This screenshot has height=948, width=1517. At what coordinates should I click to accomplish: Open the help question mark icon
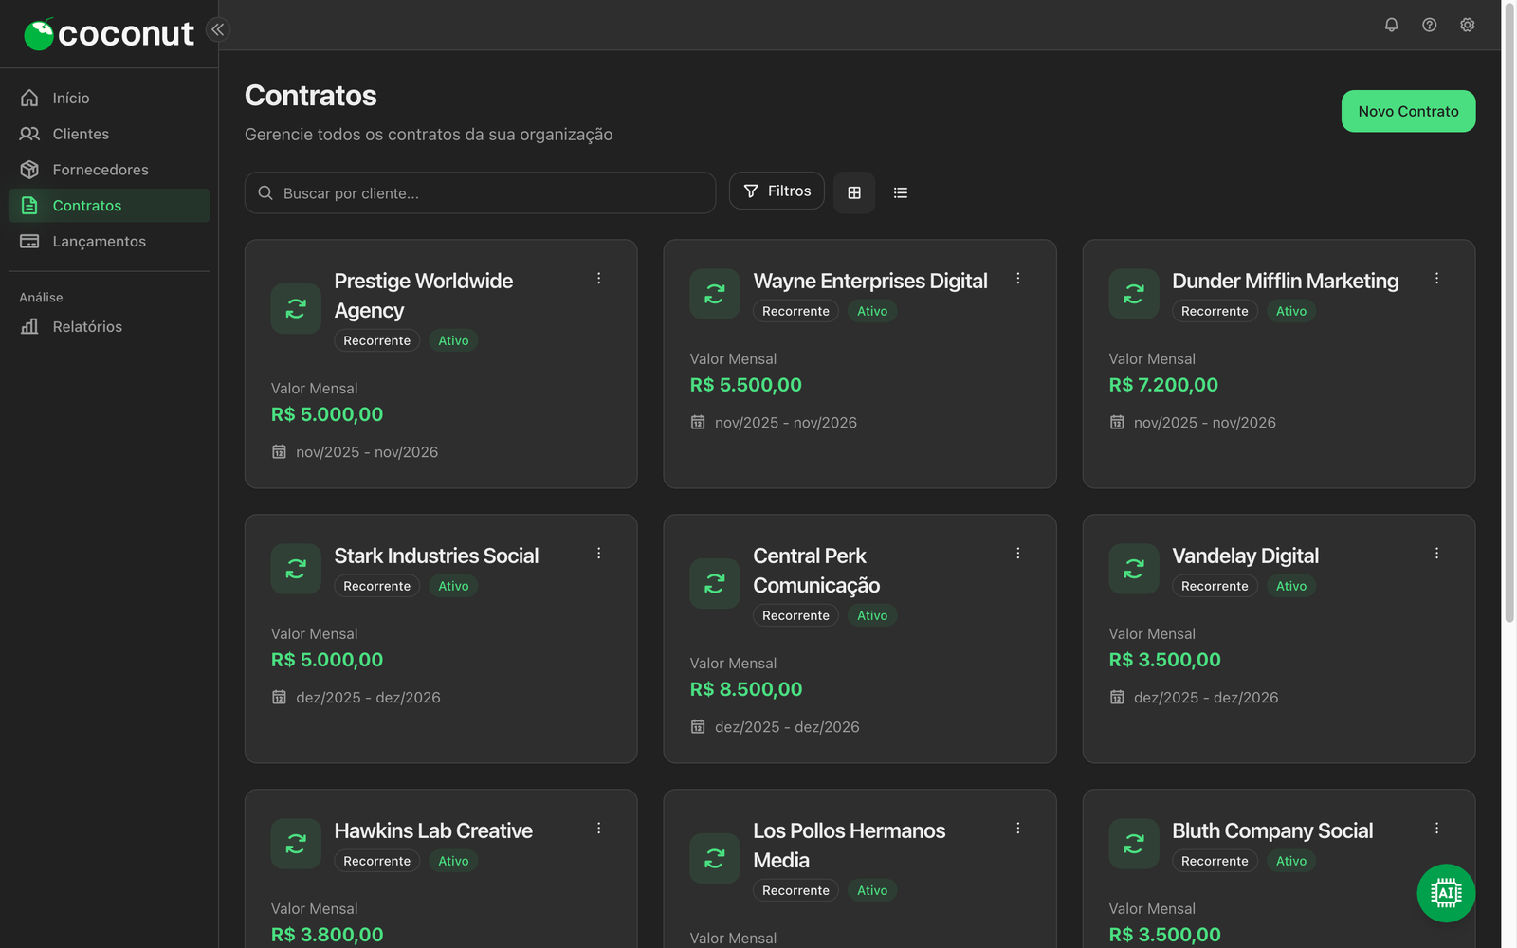(x=1429, y=25)
